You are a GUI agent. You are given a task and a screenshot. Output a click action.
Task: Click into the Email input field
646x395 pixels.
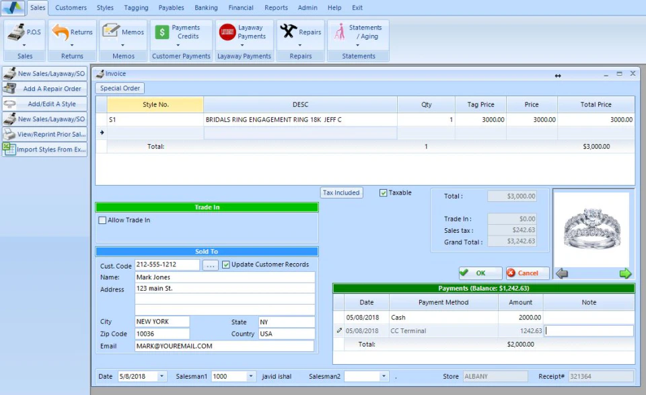pyautogui.click(x=225, y=346)
